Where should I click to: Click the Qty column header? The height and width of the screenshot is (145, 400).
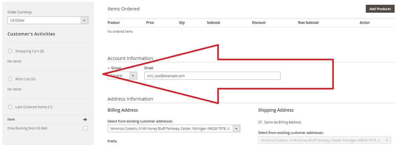click(x=182, y=23)
